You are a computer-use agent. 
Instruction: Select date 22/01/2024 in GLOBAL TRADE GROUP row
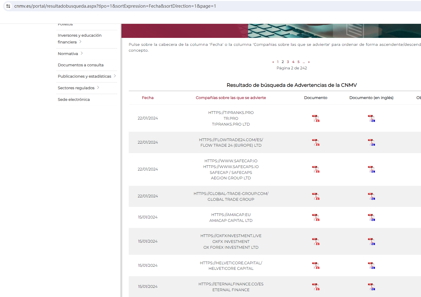(x=148, y=196)
